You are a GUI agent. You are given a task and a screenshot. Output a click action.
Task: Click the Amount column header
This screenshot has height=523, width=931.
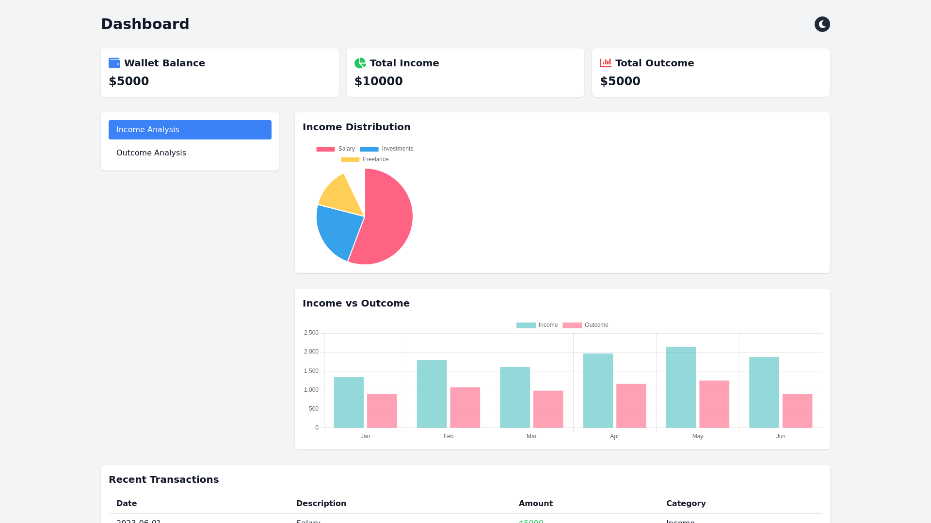tap(535, 504)
